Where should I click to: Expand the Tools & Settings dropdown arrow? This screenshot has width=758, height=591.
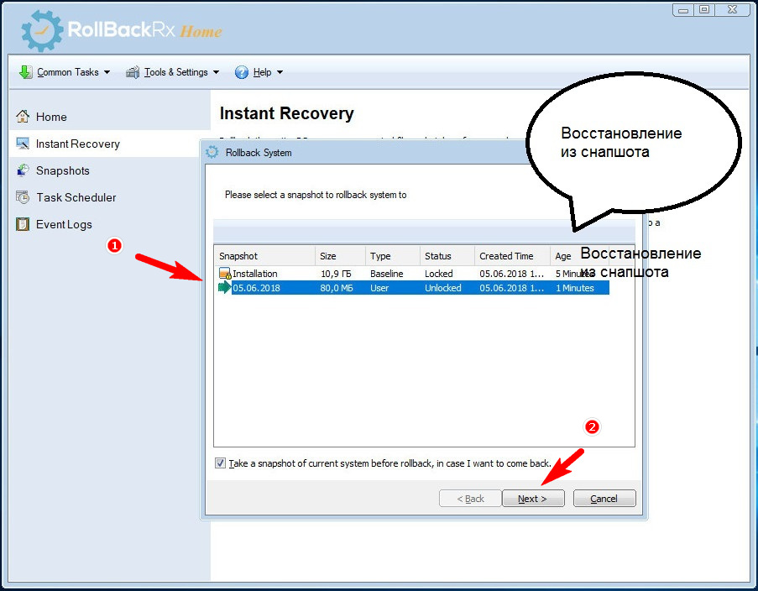[x=216, y=72]
